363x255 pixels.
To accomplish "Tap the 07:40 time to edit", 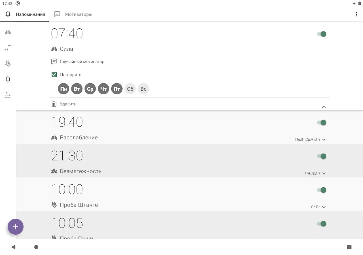I will click(x=67, y=33).
